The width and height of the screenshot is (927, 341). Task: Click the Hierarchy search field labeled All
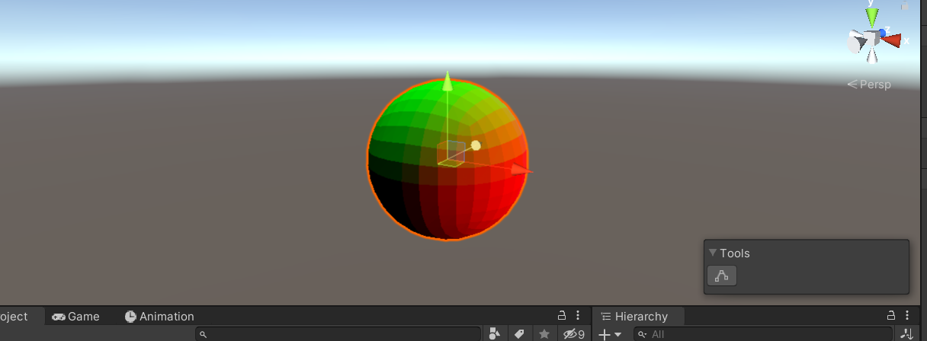click(762, 334)
